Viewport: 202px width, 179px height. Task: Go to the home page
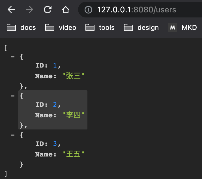point(66,10)
